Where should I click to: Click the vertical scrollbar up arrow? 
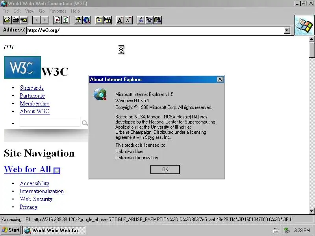pos(312,39)
